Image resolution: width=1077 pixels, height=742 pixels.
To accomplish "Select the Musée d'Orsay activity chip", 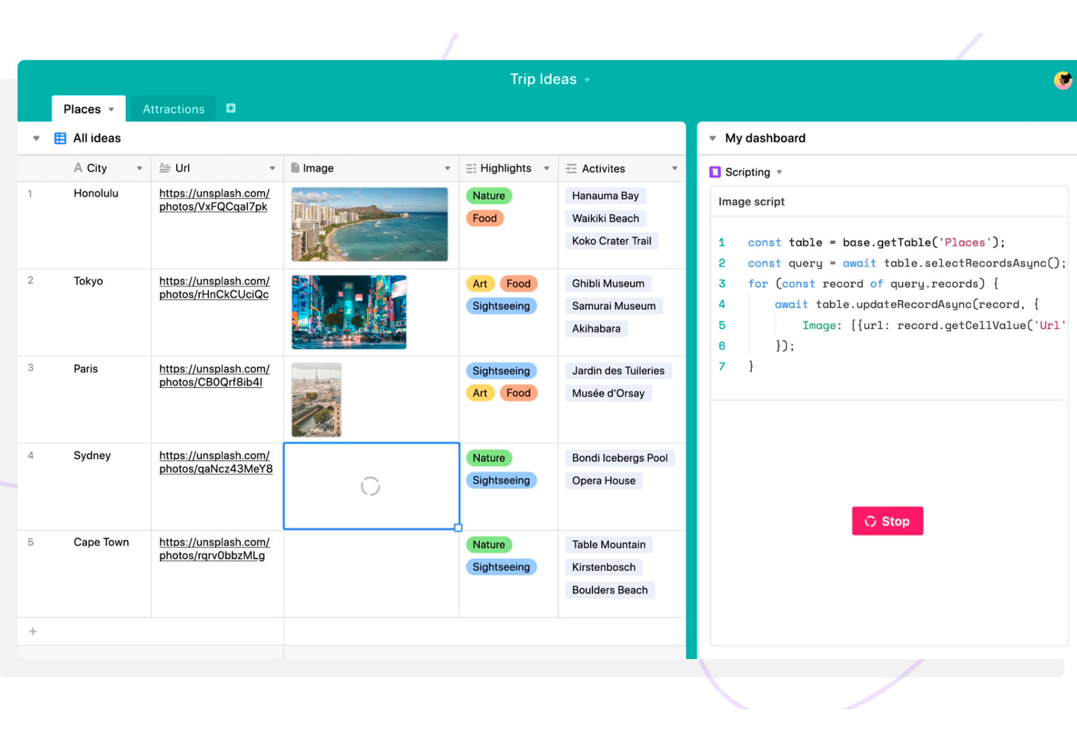I will coord(608,393).
